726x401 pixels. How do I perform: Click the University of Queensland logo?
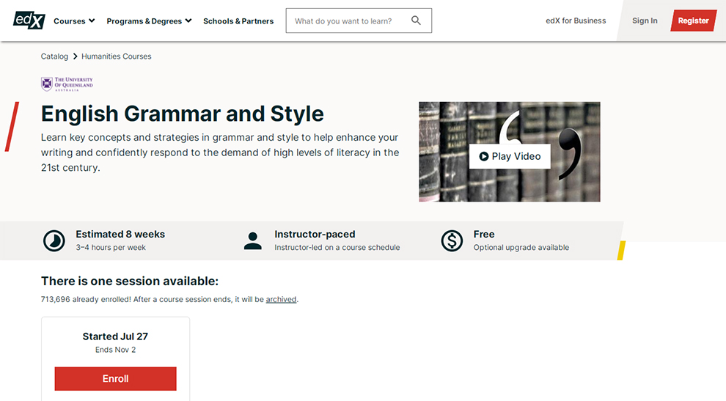pyautogui.click(x=67, y=84)
